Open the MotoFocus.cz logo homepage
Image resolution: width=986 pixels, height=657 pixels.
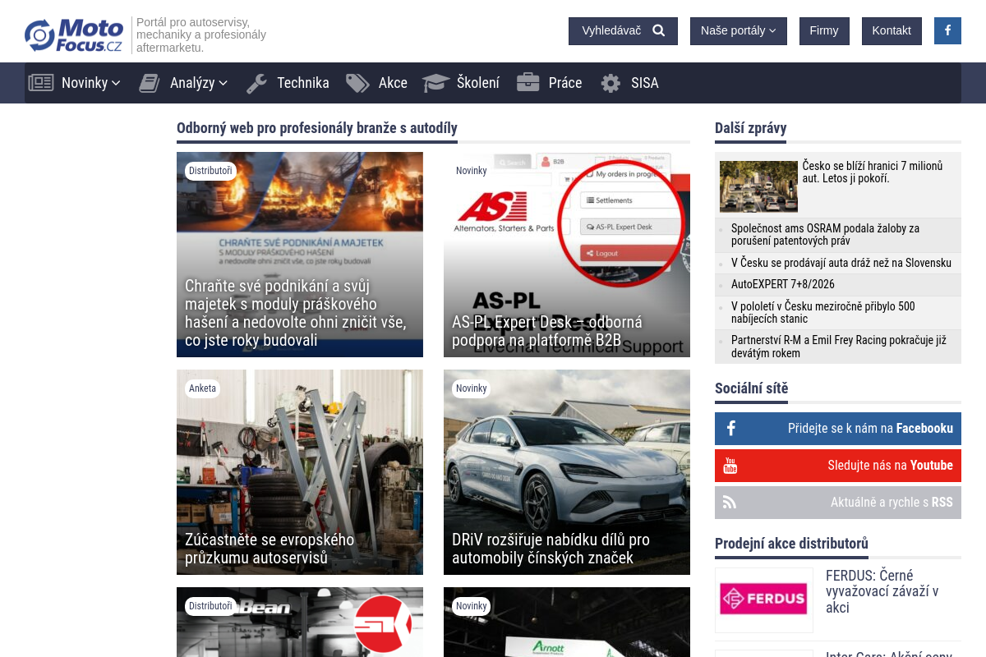73,35
